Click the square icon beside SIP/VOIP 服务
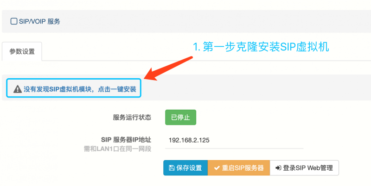 (14, 21)
